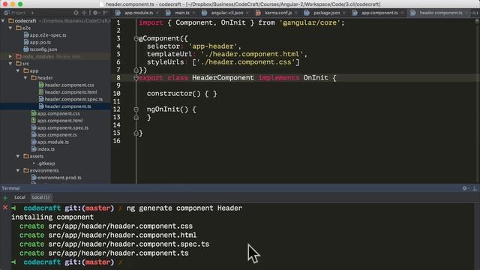The height and width of the screenshot is (270, 480).
Task: Close the app.component.ts tab
Action: [x=402, y=13]
